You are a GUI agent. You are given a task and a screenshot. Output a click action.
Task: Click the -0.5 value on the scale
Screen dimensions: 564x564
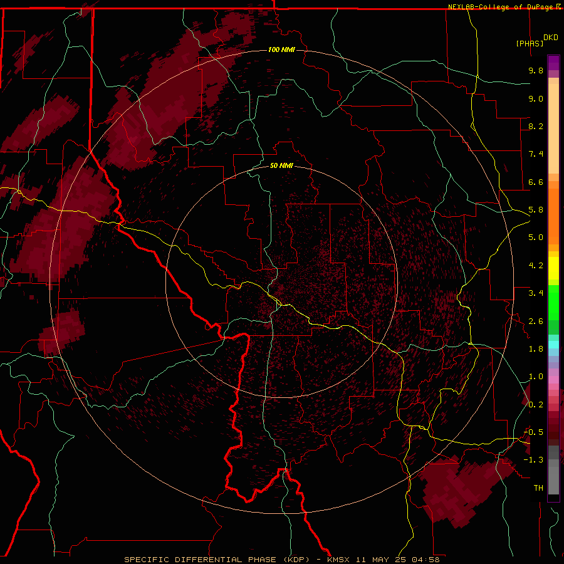coord(533,432)
